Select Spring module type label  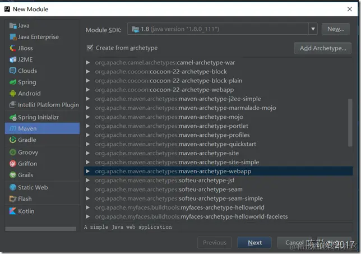pyautogui.click(x=27, y=82)
